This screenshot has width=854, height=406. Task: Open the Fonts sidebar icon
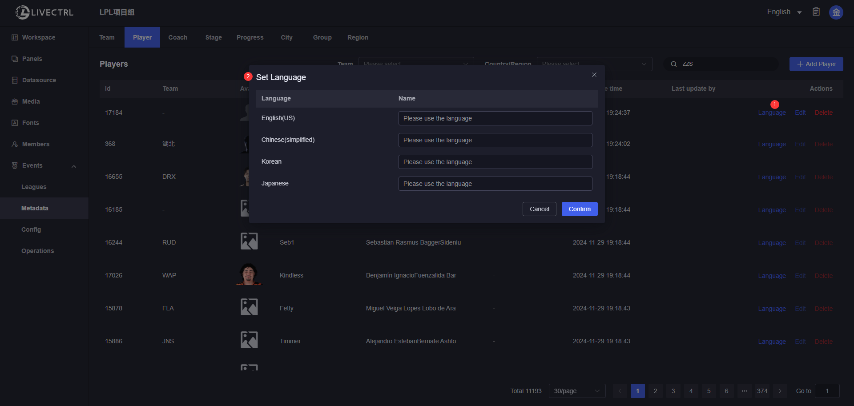(x=15, y=123)
